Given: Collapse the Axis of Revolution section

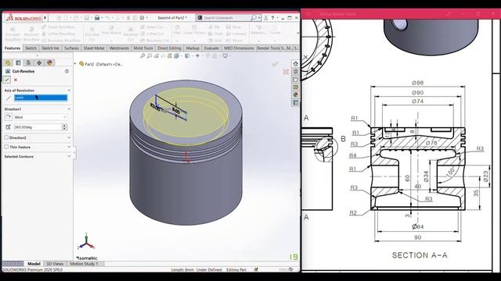Looking at the screenshot, I should click(x=69, y=91).
